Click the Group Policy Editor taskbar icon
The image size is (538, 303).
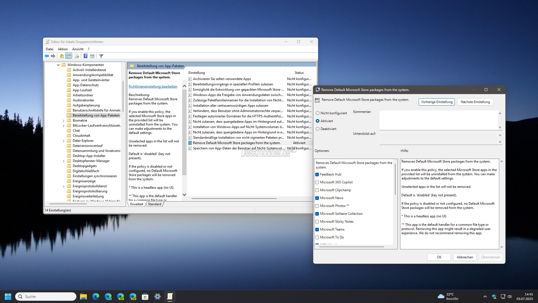[170, 297]
